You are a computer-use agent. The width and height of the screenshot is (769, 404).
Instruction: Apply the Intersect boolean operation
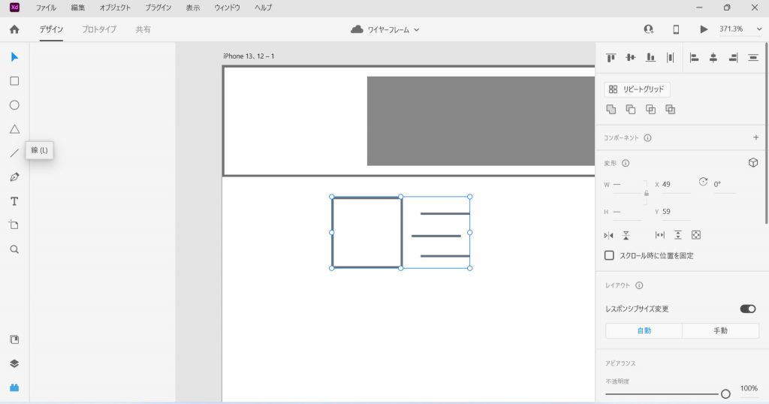coord(651,110)
